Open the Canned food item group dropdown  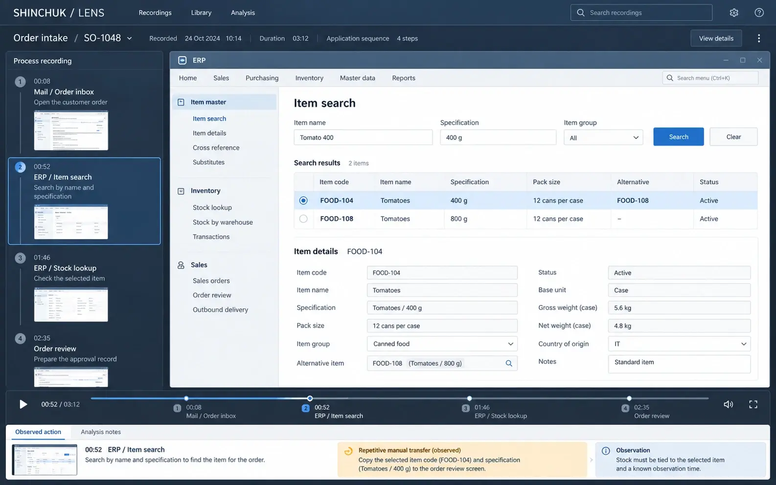pos(442,344)
